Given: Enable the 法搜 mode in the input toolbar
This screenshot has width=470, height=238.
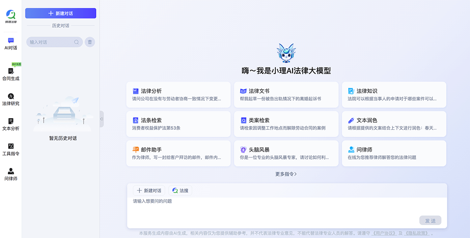Looking at the screenshot, I should [180, 190].
